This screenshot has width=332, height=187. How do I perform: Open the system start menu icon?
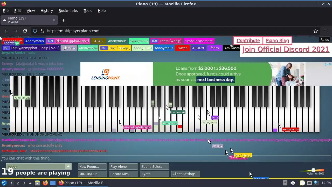pos(4,183)
